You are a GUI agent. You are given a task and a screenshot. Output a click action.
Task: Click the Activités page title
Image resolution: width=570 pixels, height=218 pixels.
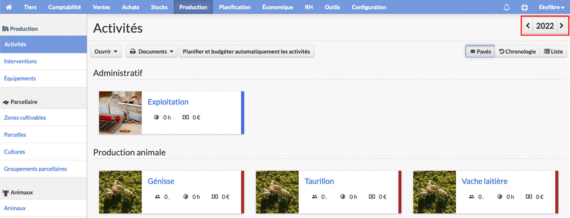(118, 28)
